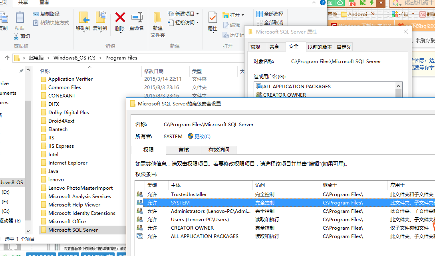Open the Easy Access (轻松访问) dropdown
The image size is (435, 256).
tap(197, 23)
